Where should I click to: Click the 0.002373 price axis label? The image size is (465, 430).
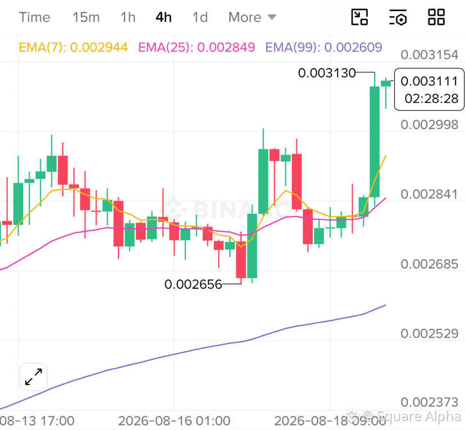coord(430,402)
